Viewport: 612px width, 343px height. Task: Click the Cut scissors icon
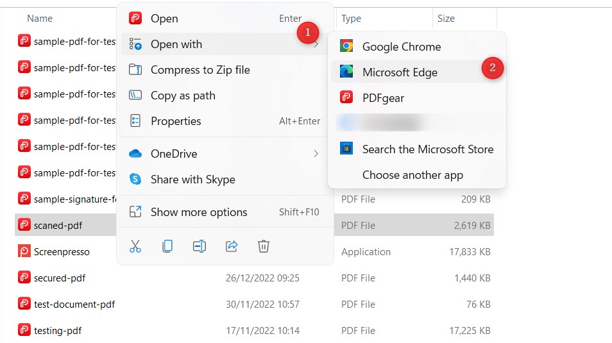coord(135,246)
